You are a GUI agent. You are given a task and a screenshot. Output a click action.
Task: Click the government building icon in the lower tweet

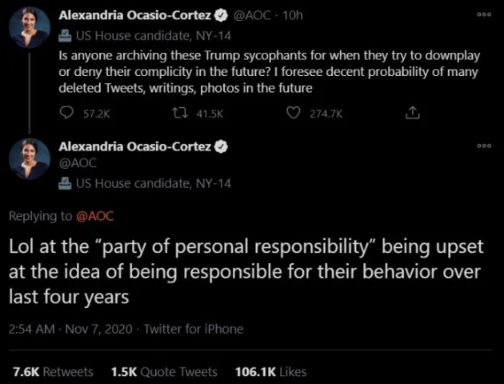66,183
